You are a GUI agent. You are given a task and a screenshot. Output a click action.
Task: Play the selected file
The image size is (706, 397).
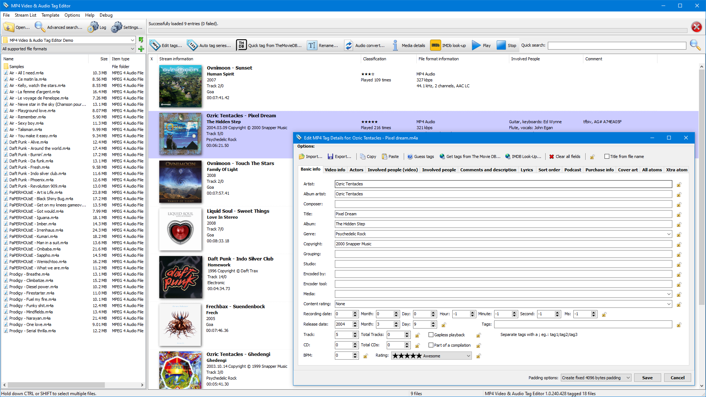pyautogui.click(x=481, y=46)
